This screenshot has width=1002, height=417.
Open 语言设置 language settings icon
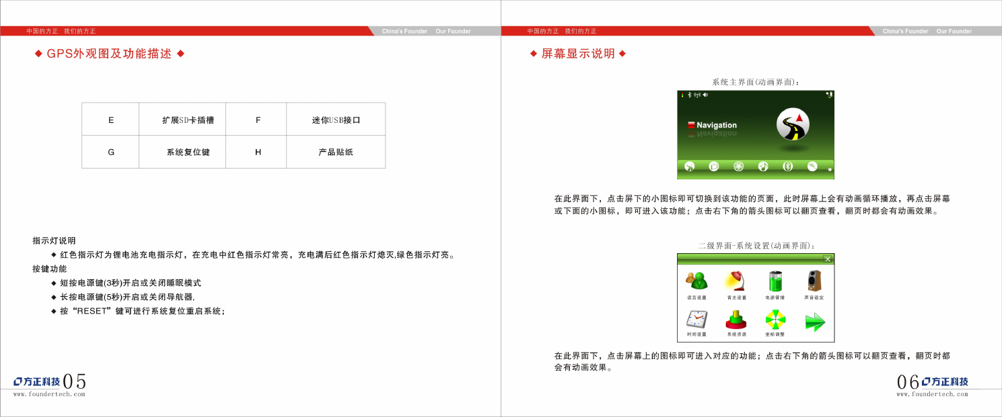tap(696, 280)
